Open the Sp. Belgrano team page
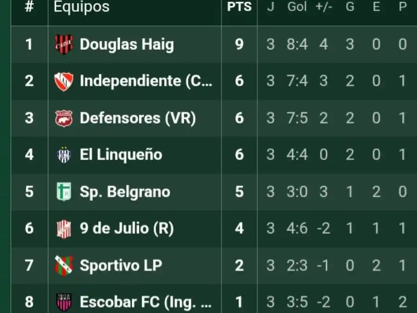This screenshot has width=417, height=313. pyautogui.click(x=125, y=192)
